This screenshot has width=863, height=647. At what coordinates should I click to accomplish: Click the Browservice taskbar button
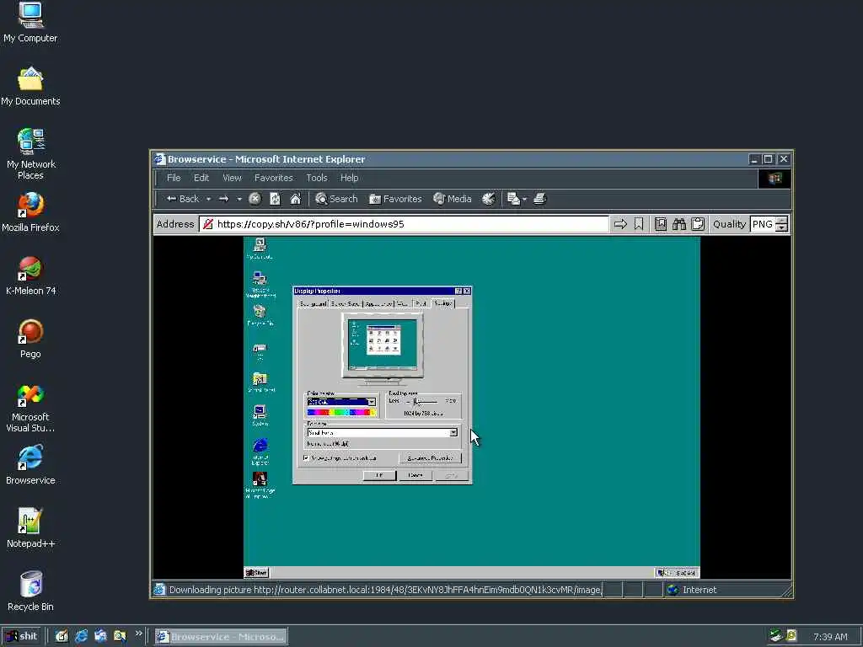tap(220, 637)
